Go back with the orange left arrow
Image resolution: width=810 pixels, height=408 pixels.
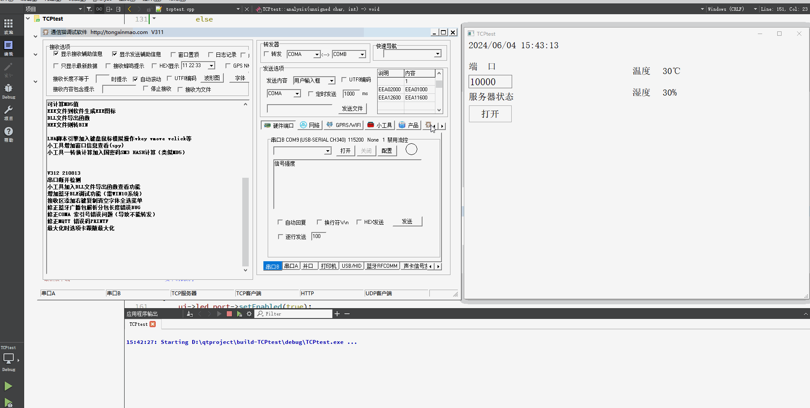129,9
